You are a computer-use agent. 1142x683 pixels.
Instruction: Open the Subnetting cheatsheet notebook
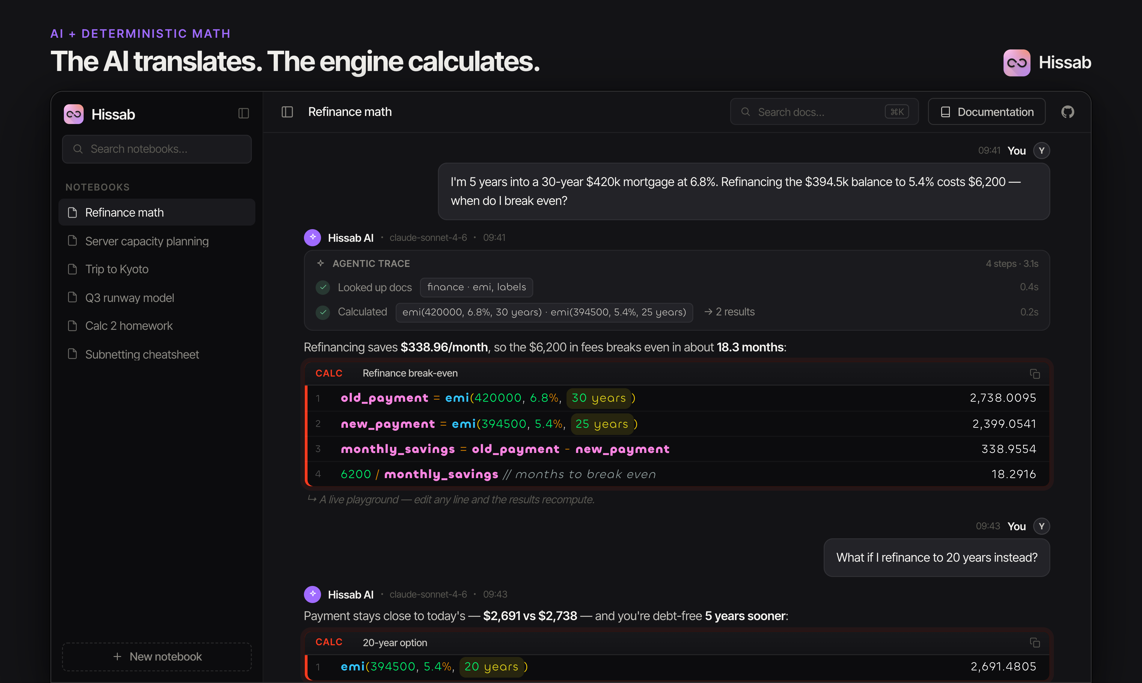click(x=156, y=354)
